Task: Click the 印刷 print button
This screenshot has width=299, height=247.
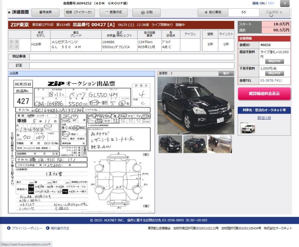Action: point(147,12)
